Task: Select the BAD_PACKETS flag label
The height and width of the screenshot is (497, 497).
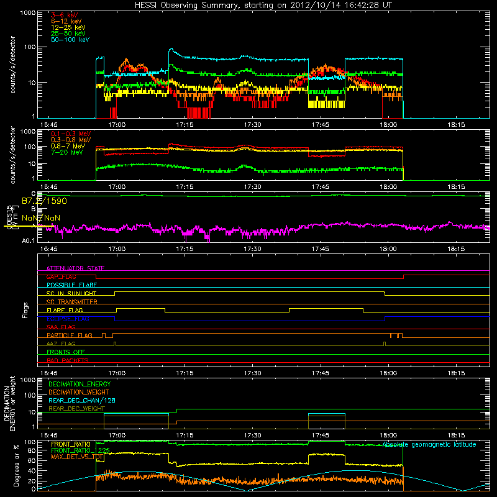Action: (68, 360)
